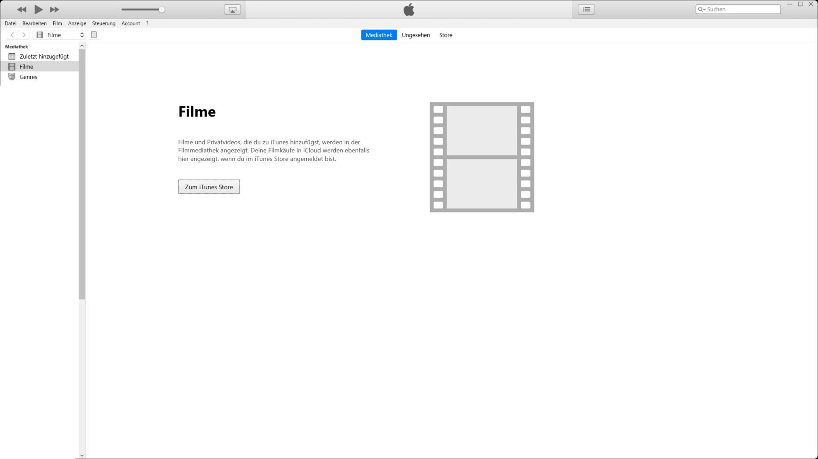Click the device button beside the media dropdown

(94, 35)
